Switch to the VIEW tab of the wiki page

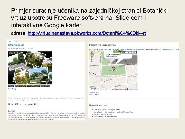coord(10,41)
